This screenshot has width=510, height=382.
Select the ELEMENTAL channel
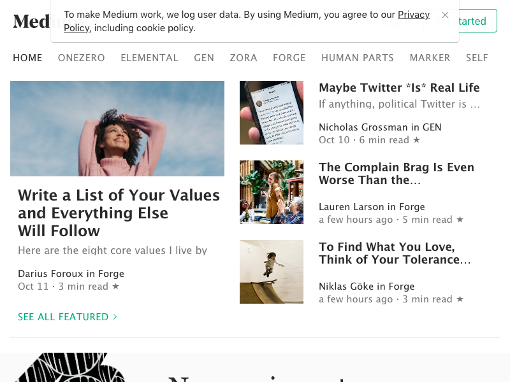coord(149,58)
